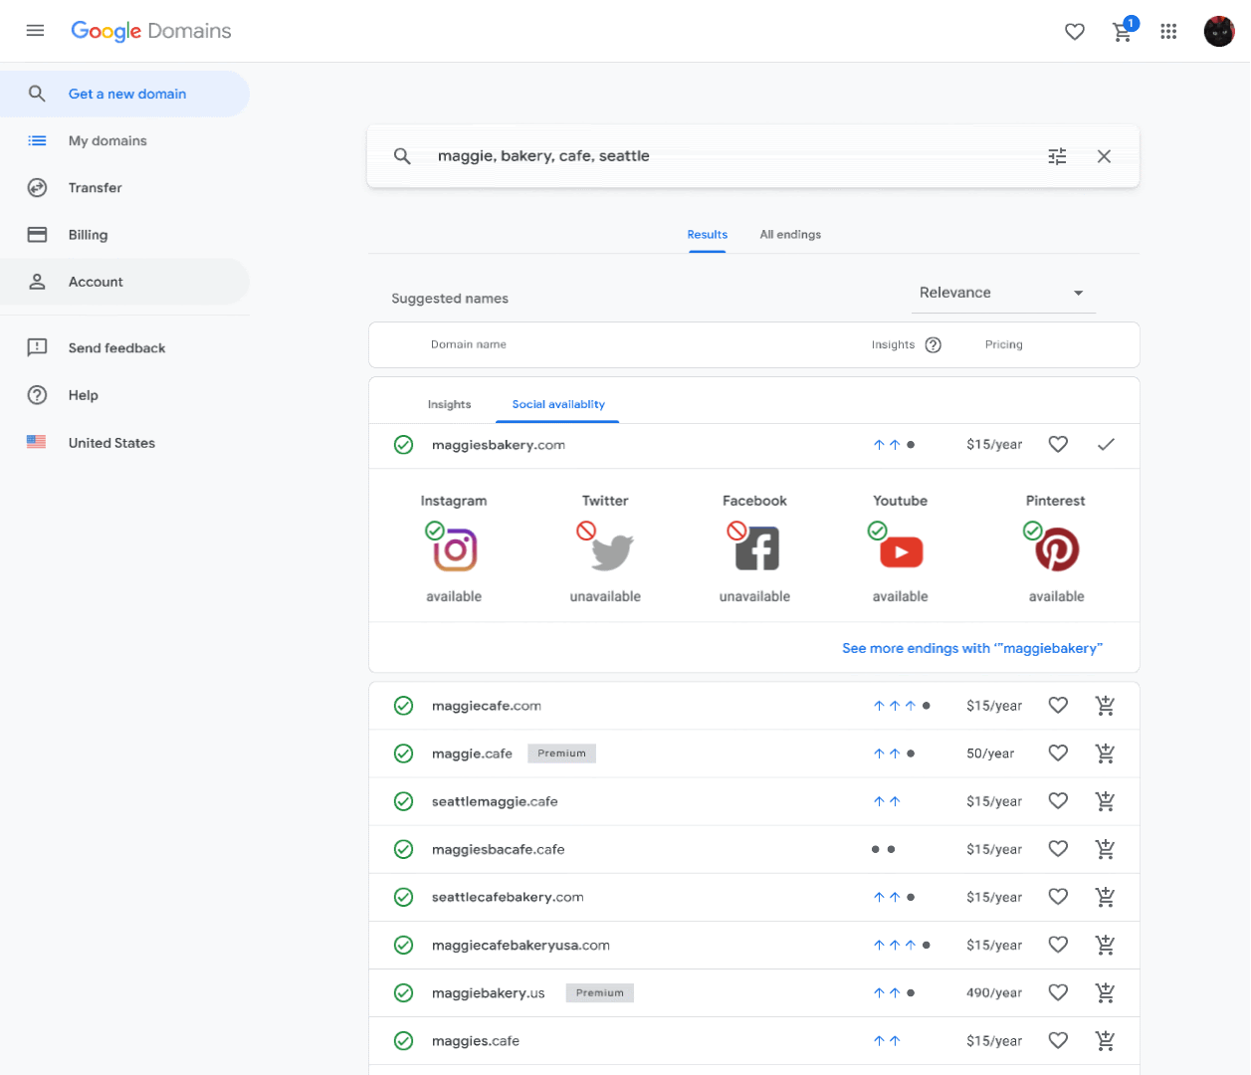The height and width of the screenshot is (1075, 1251).
Task: Click insights arrows for maggiecafebakeryusa.com
Action: point(902,945)
